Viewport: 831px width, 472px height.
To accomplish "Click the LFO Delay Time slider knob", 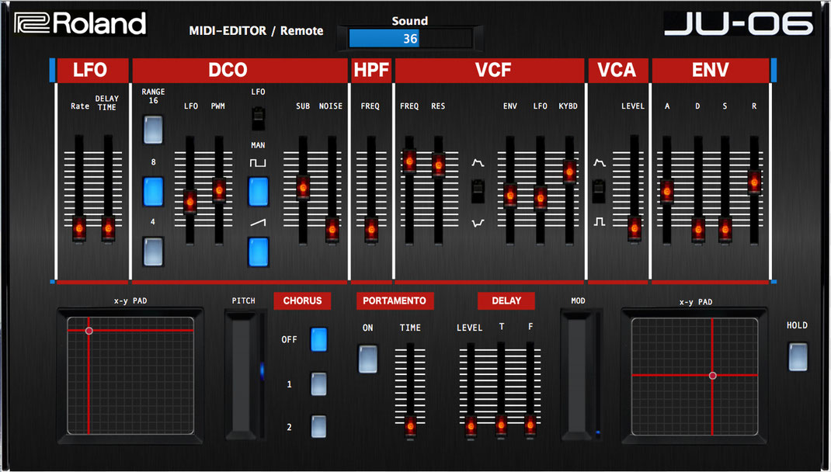I will click(108, 229).
